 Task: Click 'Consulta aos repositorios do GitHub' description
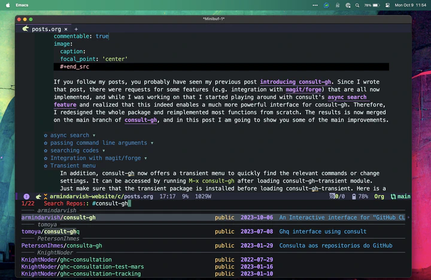tap(336, 246)
